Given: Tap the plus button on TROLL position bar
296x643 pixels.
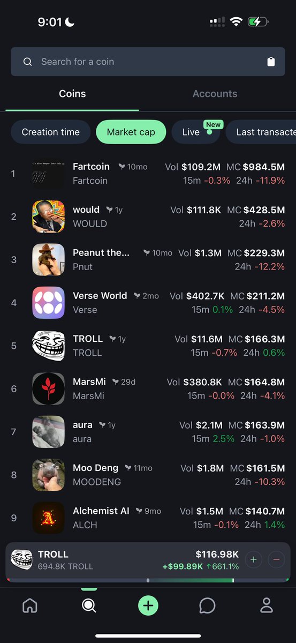Looking at the screenshot, I should pos(254,560).
